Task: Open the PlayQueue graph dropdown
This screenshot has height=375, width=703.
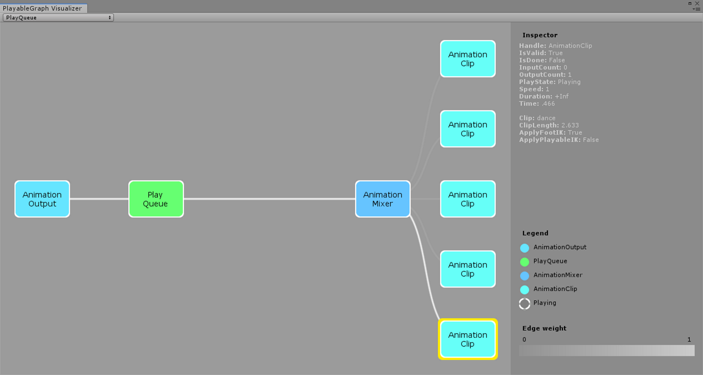Action: point(58,17)
